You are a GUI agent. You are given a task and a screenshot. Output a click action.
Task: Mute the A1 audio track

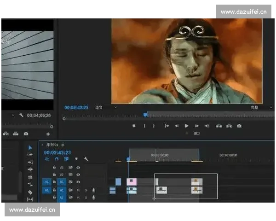pos(78,190)
